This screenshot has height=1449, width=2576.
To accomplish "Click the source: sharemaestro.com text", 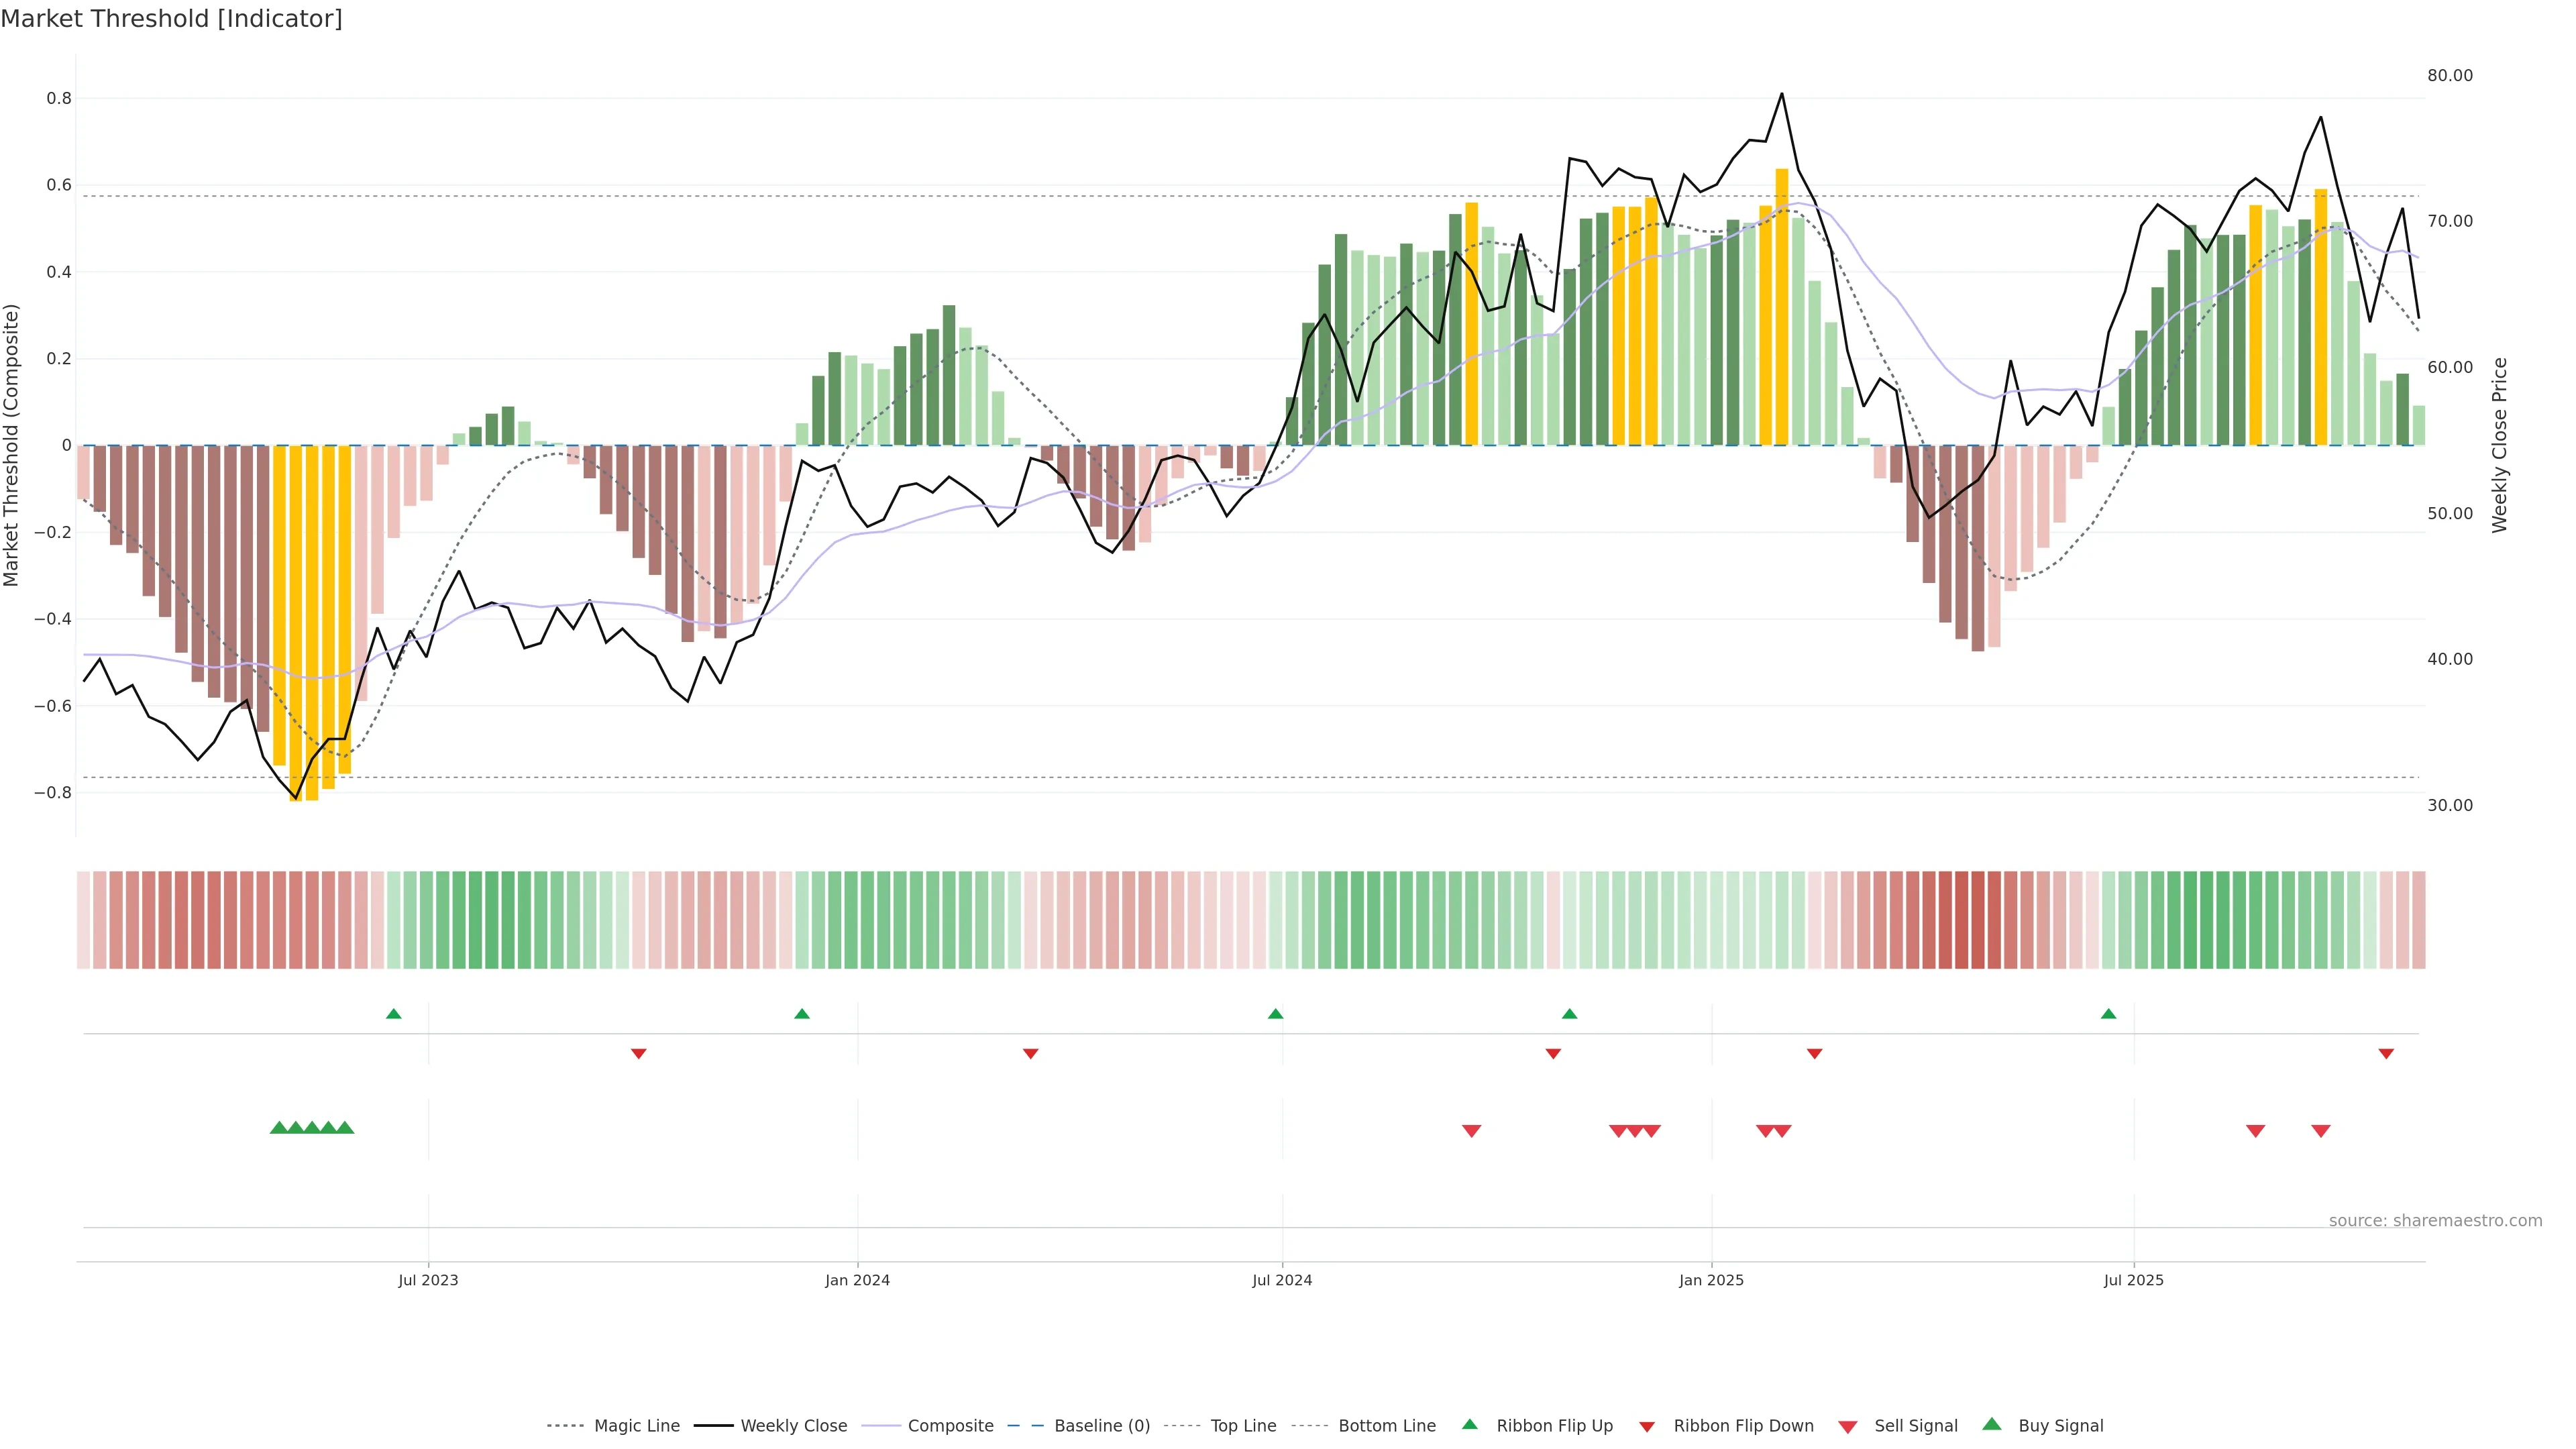I will click(2435, 1221).
